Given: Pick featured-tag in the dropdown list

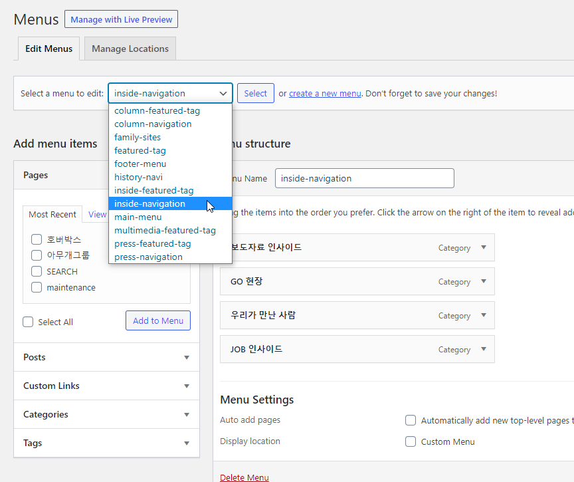Looking at the screenshot, I should [170, 150].
